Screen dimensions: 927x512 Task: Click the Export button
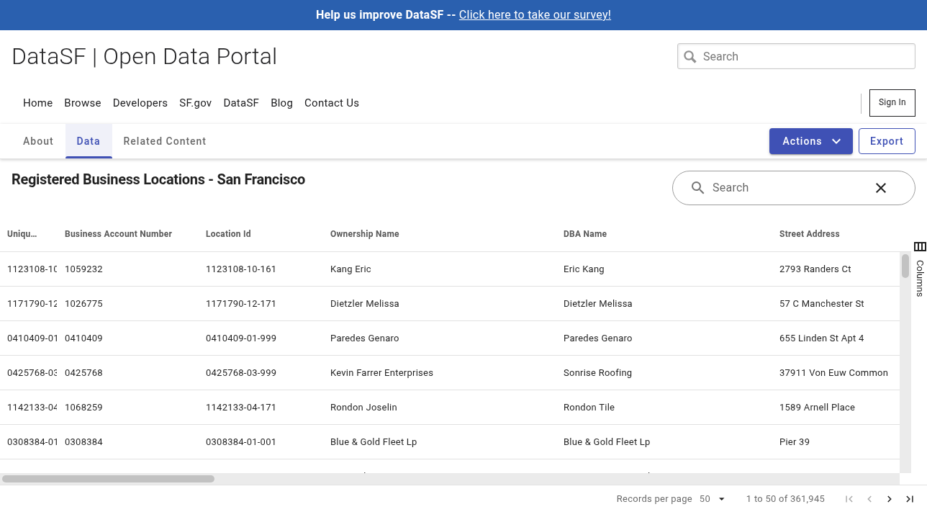(887, 141)
